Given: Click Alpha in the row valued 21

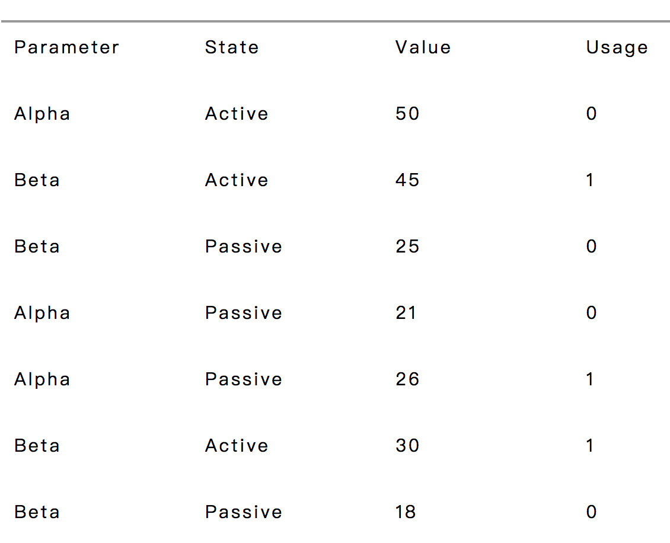Looking at the screenshot, I should pos(42,313).
